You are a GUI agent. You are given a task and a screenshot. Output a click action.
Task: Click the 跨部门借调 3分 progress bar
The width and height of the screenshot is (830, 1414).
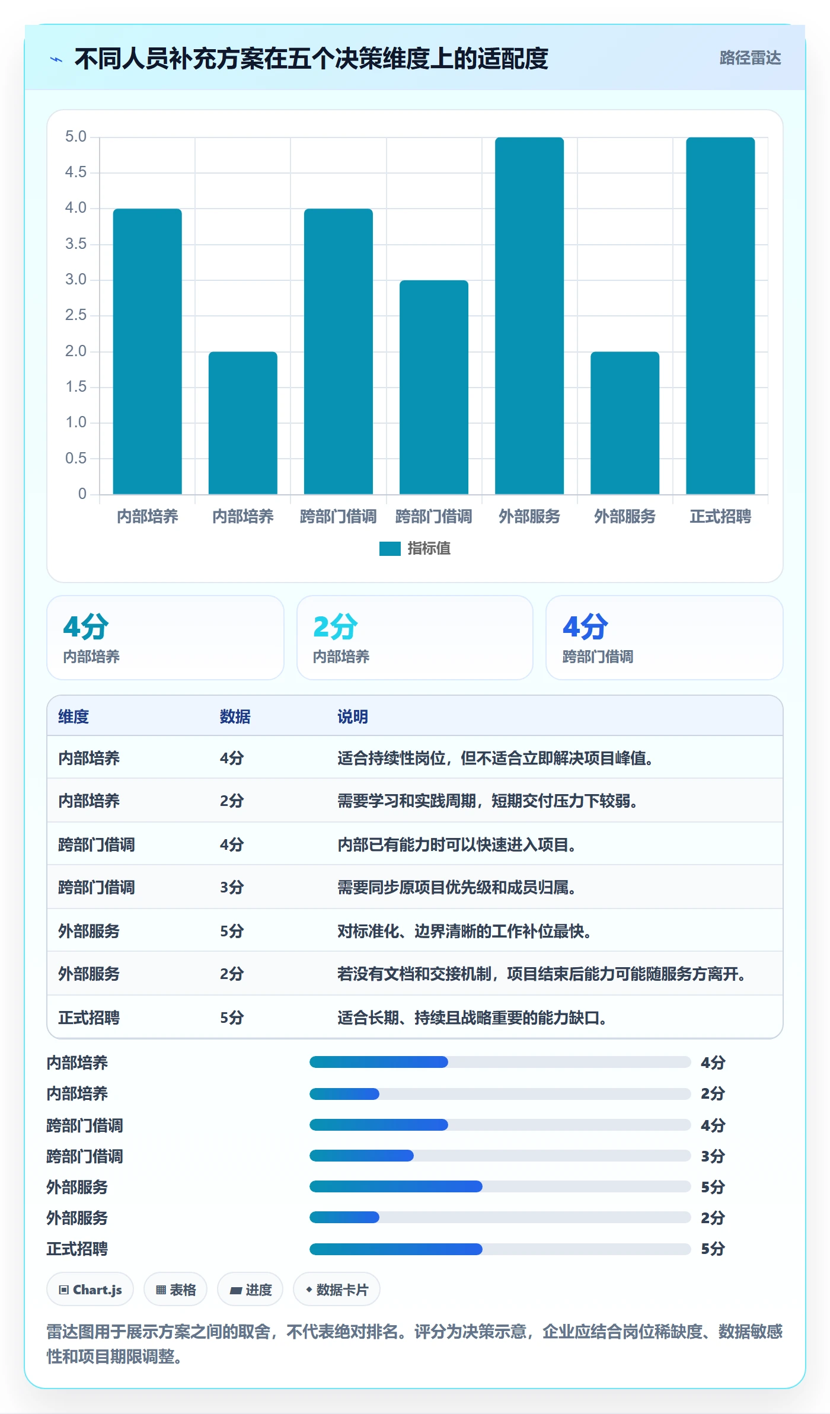tap(500, 1156)
